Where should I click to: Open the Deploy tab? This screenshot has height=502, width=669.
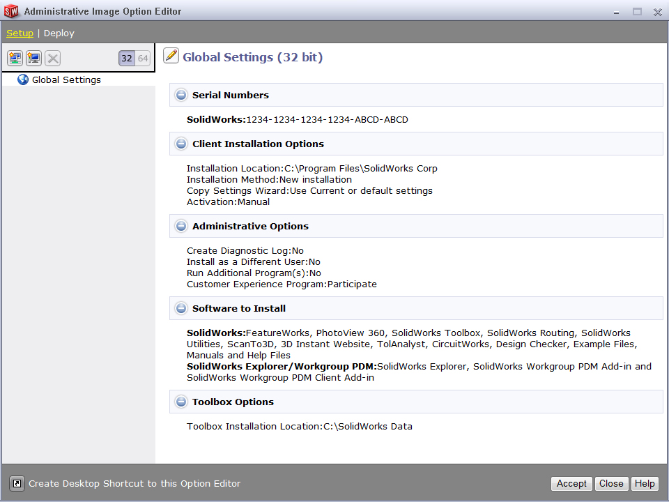(59, 33)
